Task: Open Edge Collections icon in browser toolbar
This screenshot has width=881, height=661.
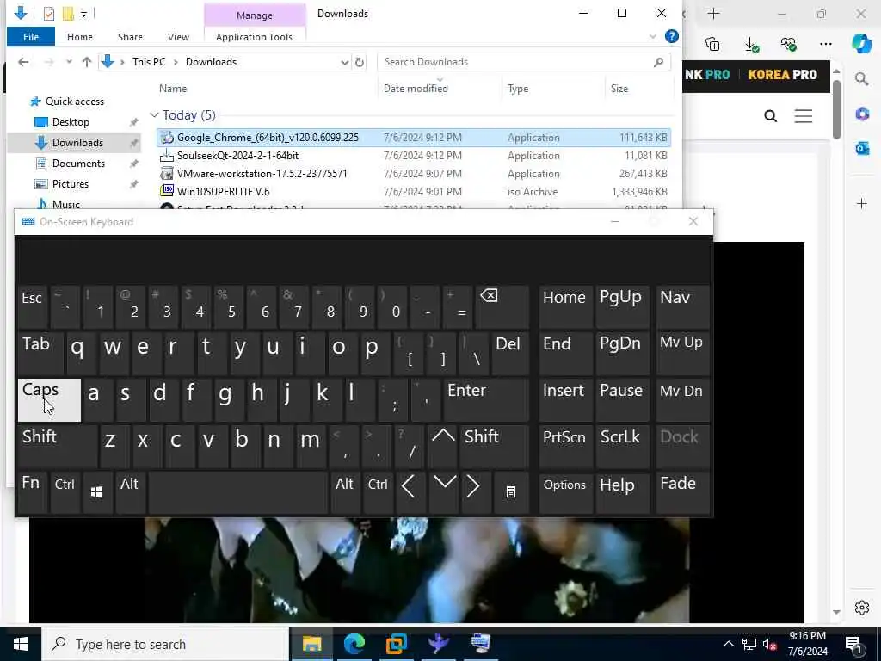Action: click(712, 45)
